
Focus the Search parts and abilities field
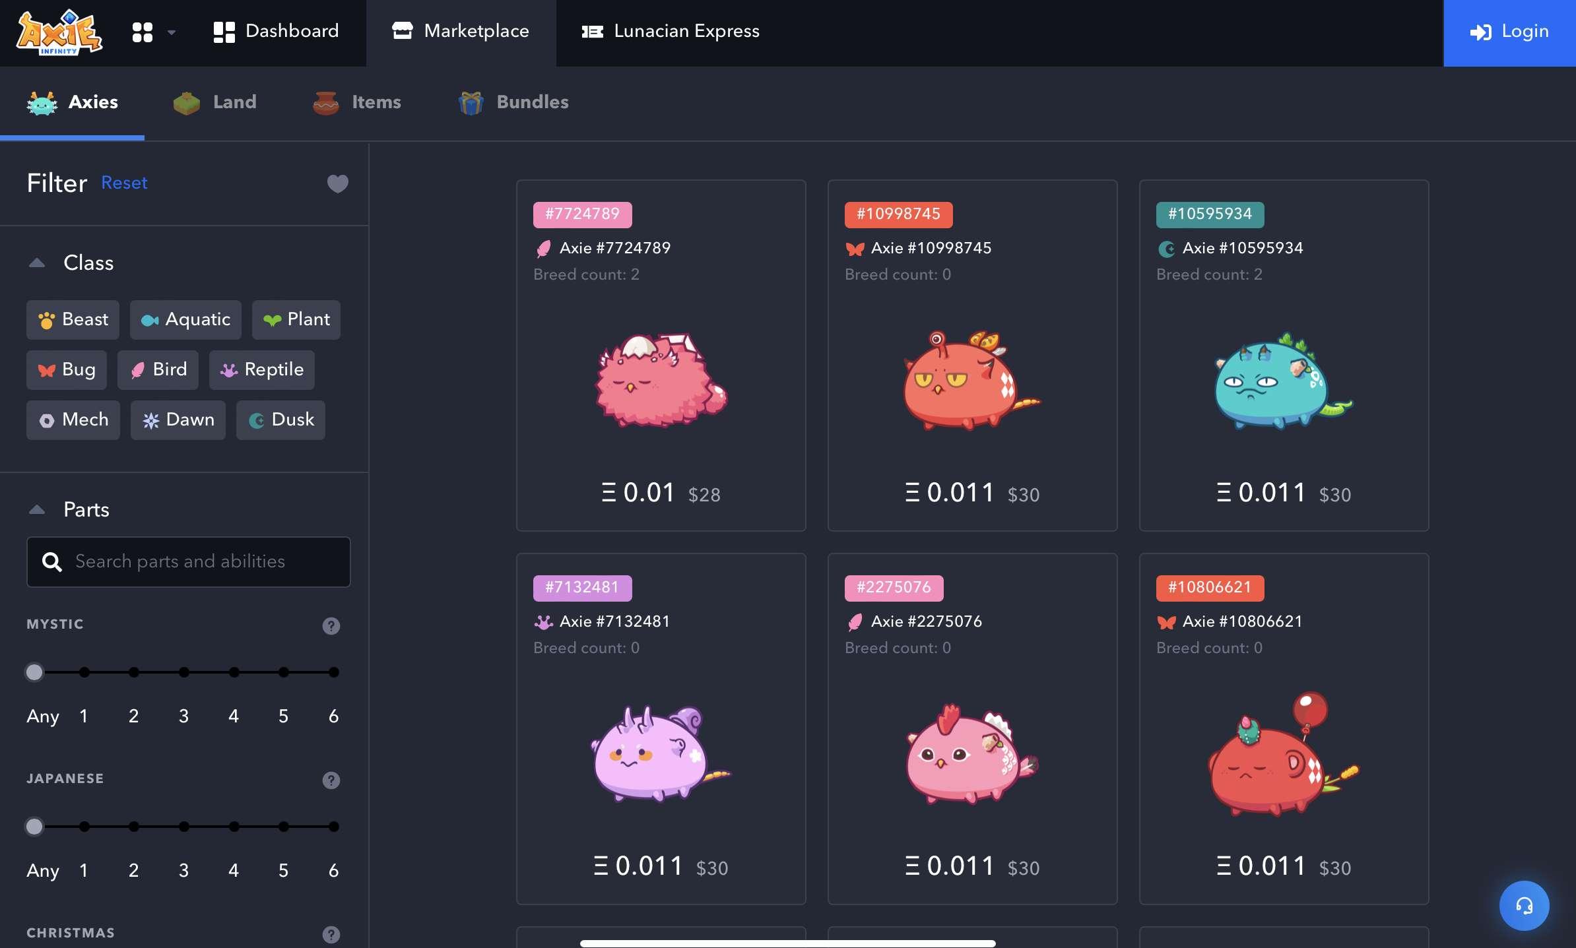[189, 561]
